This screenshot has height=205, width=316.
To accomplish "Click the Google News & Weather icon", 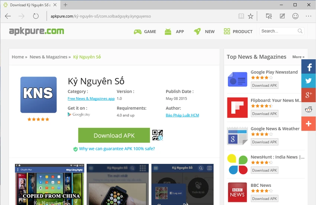I will click(x=238, y=136).
